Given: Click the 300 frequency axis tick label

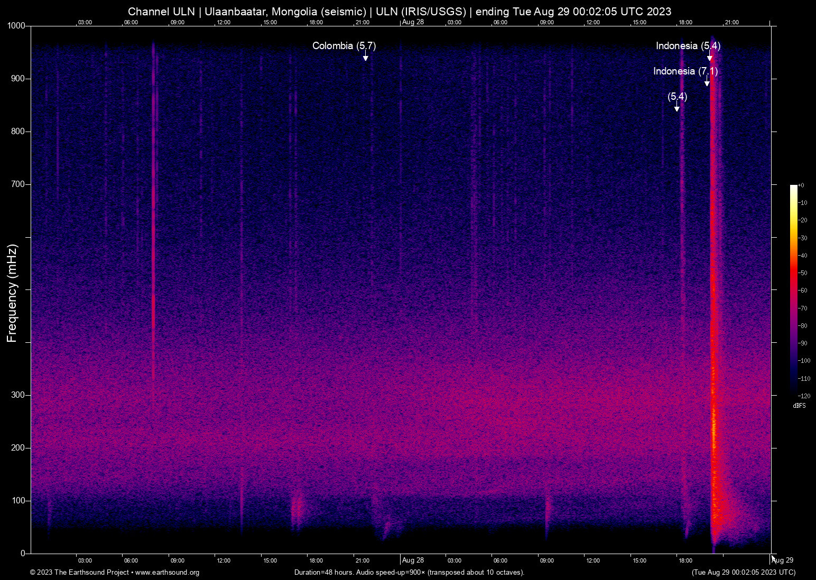Looking at the screenshot, I should (18, 395).
